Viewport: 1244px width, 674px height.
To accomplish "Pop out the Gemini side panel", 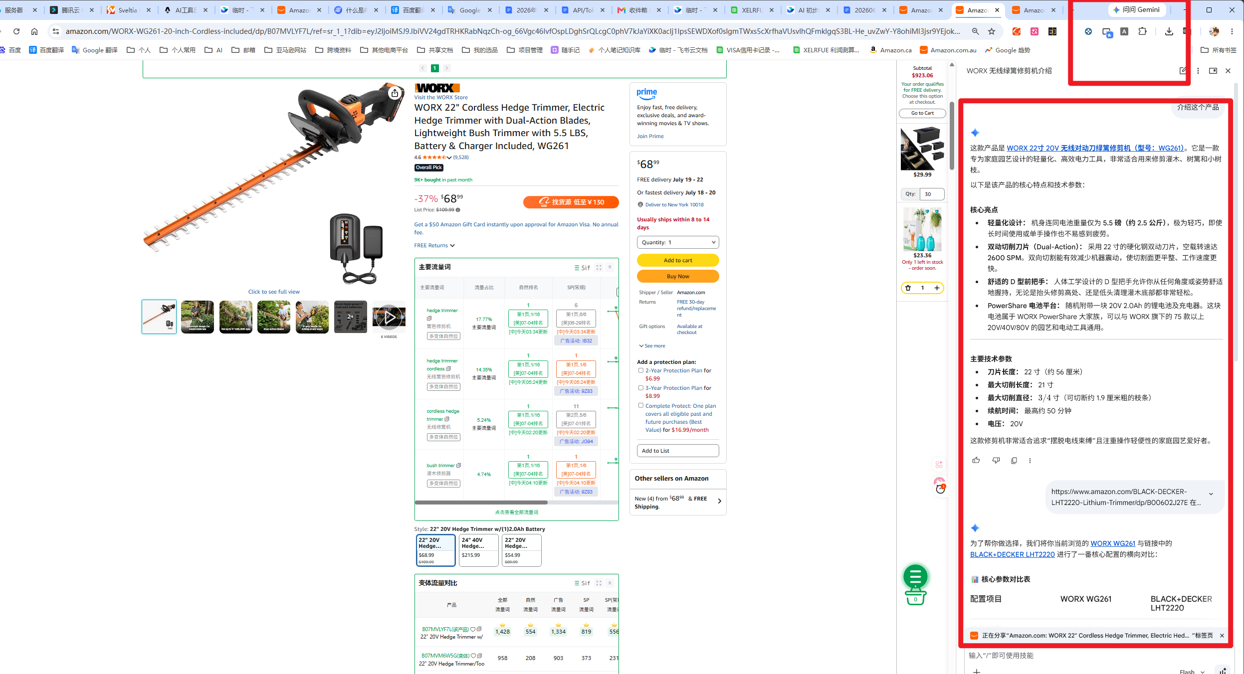I will click(1213, 71).
